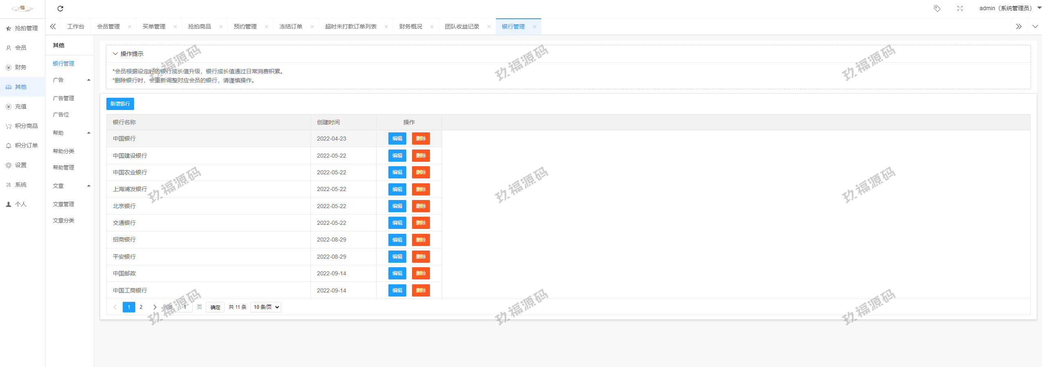Collapse the 广告 sidebar group

(x=88, y=80)
